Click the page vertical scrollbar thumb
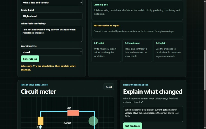This screenshot has width=206, height=129. tap(205, 70)
